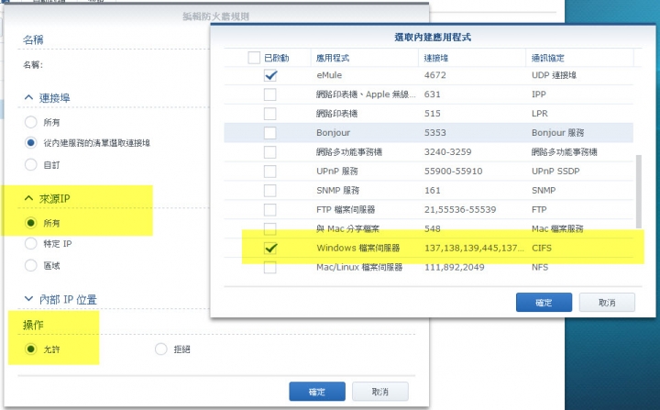Enable the UPnP 服務 checkbox
Image resolution: width=660 pixels, height=410 pixels.
point(270,172)
